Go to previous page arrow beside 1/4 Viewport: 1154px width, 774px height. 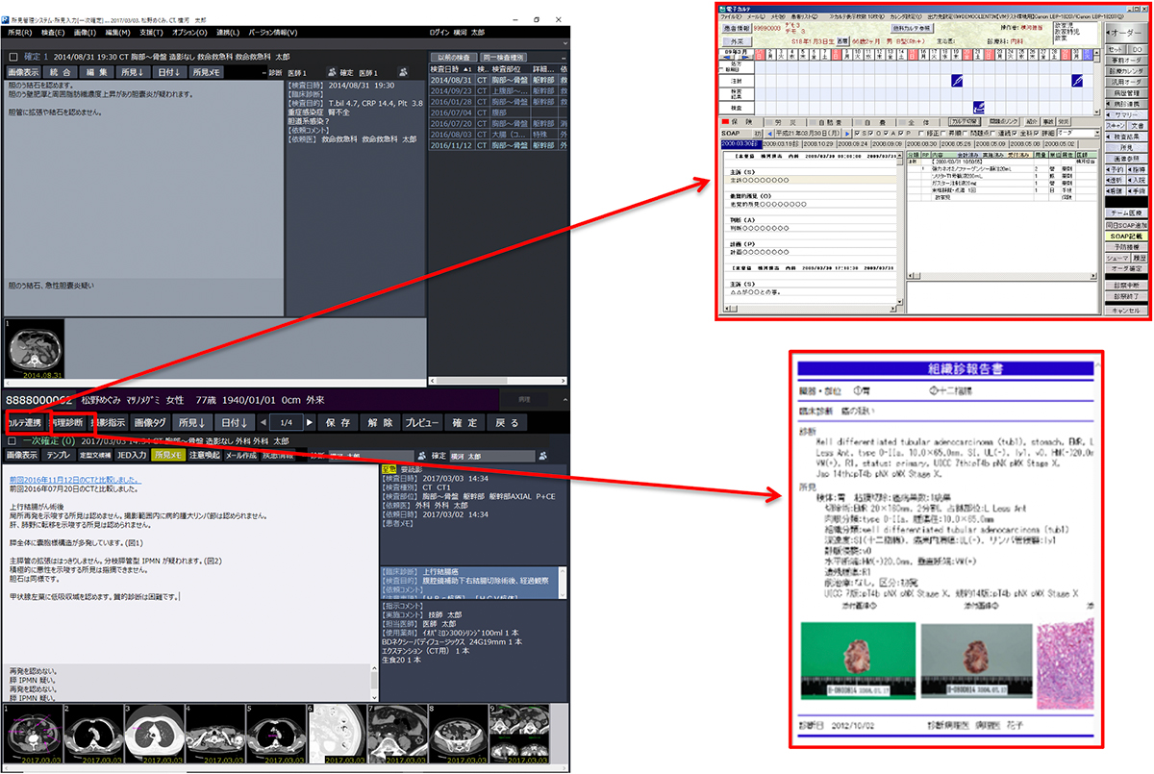pos(262,423)
